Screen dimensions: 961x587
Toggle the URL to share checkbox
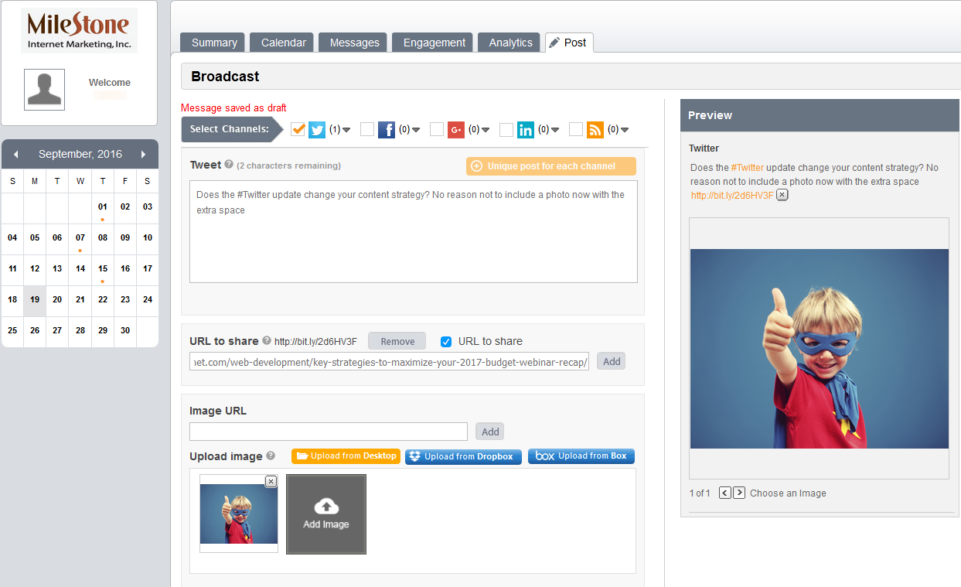tap(446, 342)
